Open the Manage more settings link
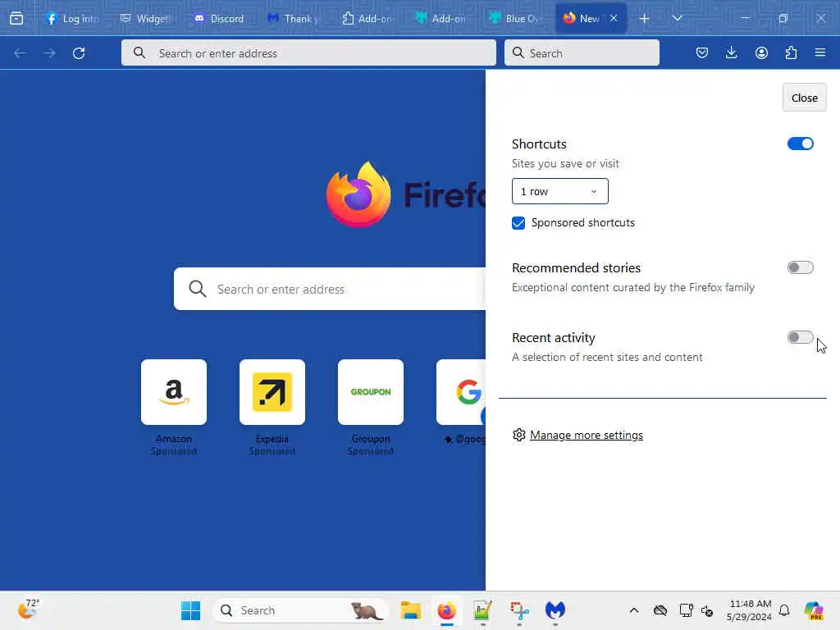840x630 pixels. pyautogui.click(x=586, y=435)
